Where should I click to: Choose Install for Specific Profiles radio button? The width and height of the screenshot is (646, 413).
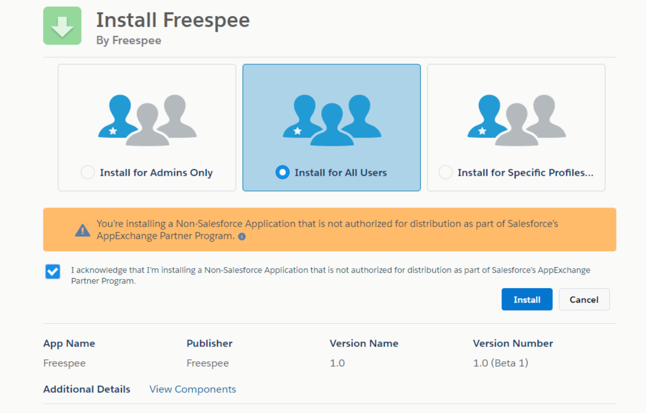pos(445,172)
